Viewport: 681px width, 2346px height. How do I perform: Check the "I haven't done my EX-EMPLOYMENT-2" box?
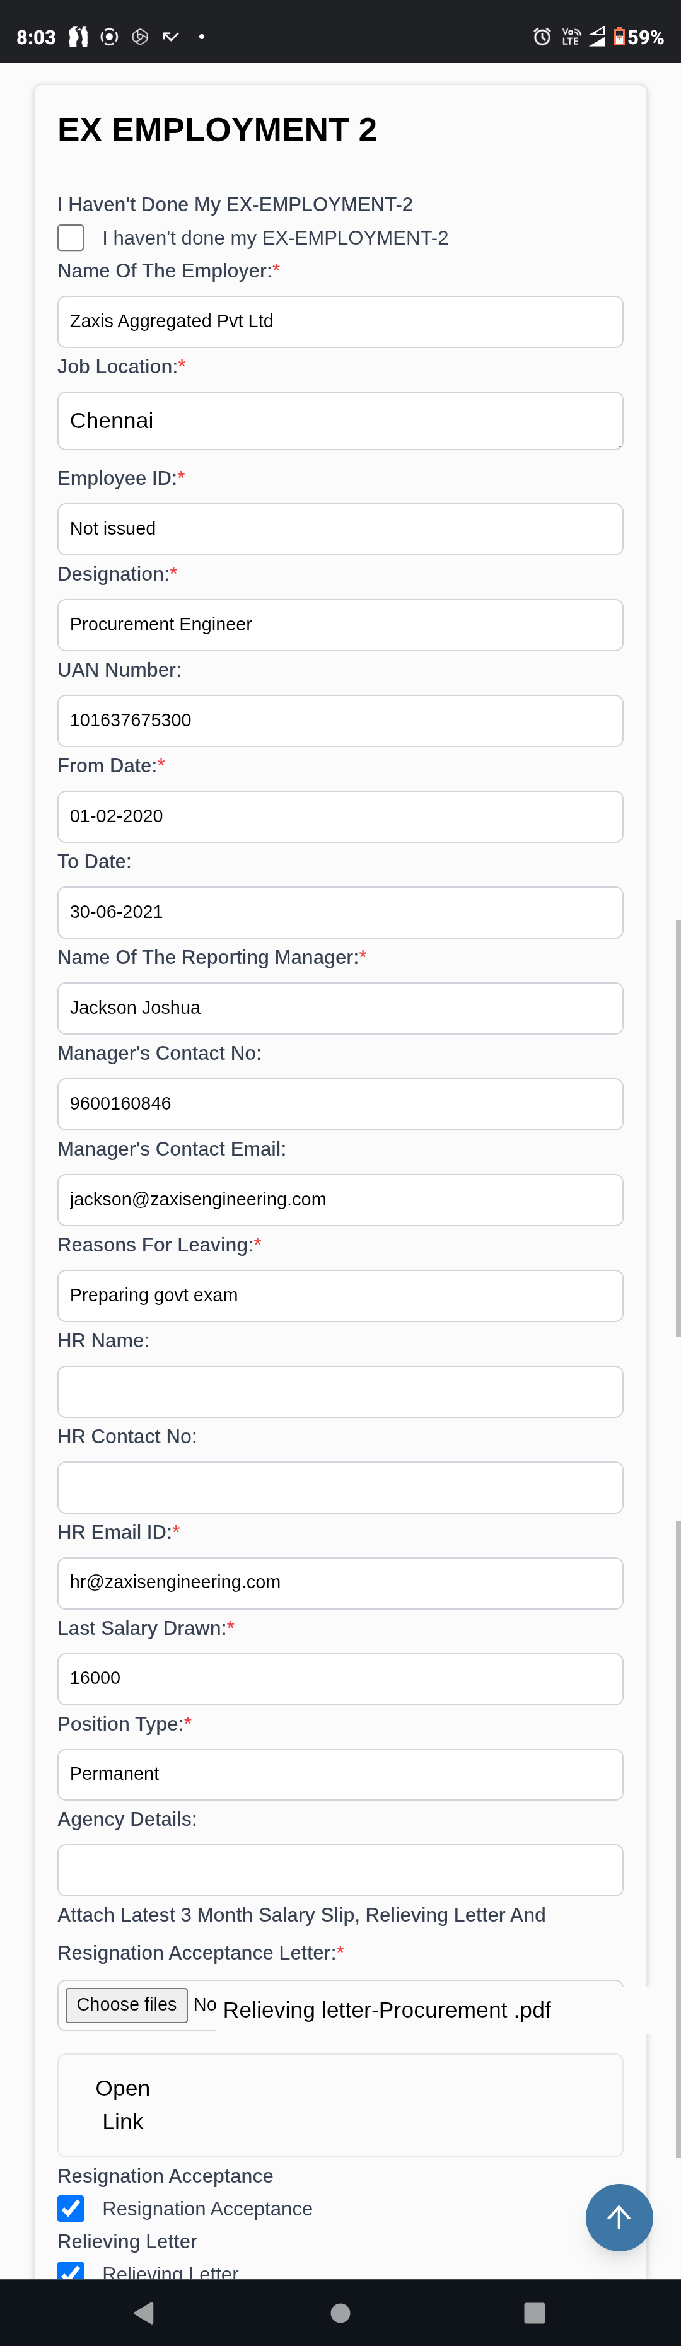[71, 238]
